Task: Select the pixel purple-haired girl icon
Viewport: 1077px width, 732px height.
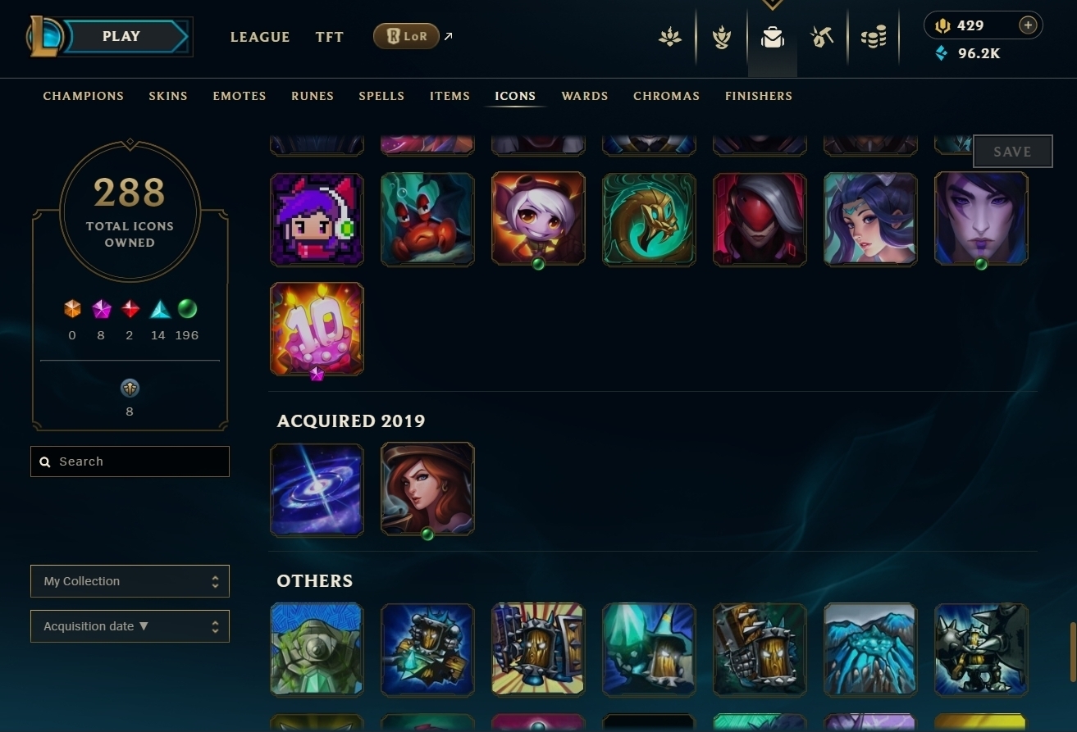Action: [317, 219]
